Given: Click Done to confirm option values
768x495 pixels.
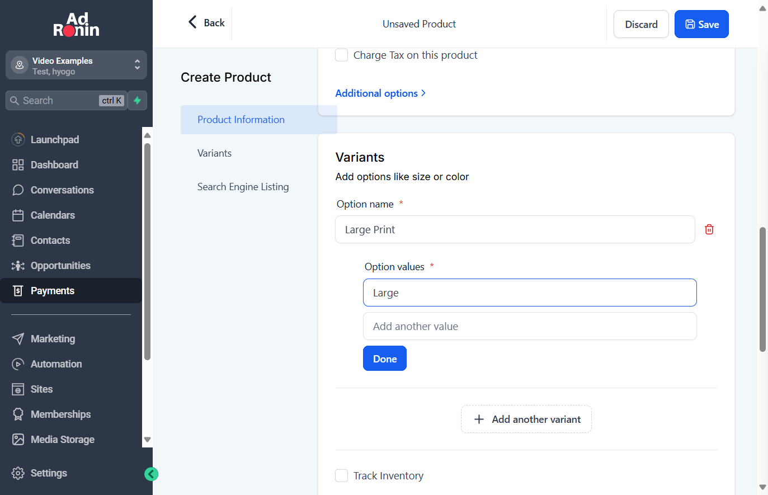Looking at the screenshot, I should (385, 359).
